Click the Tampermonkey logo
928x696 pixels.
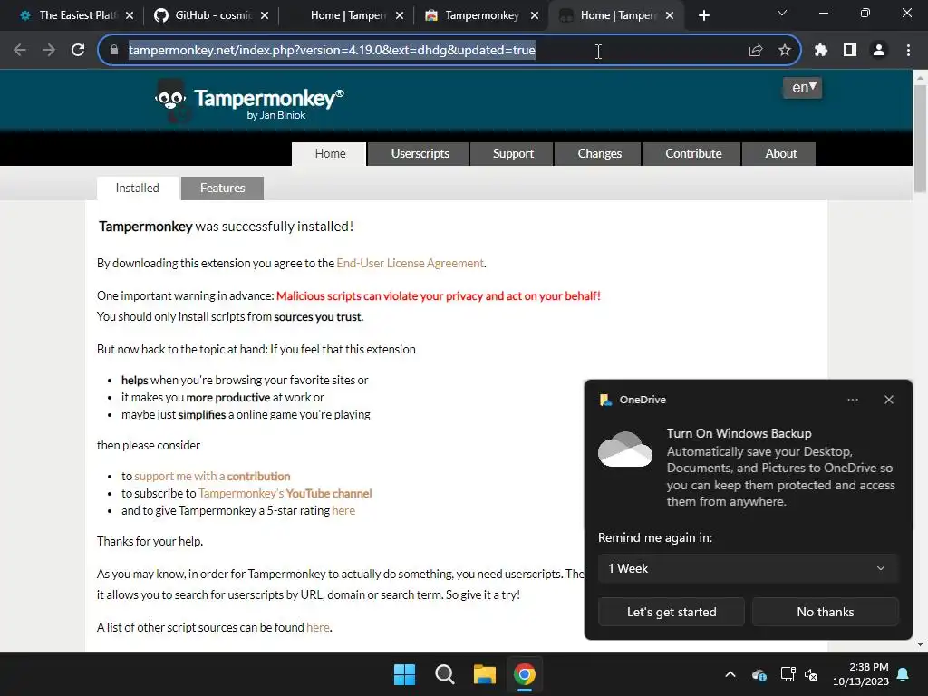[249, 101]
